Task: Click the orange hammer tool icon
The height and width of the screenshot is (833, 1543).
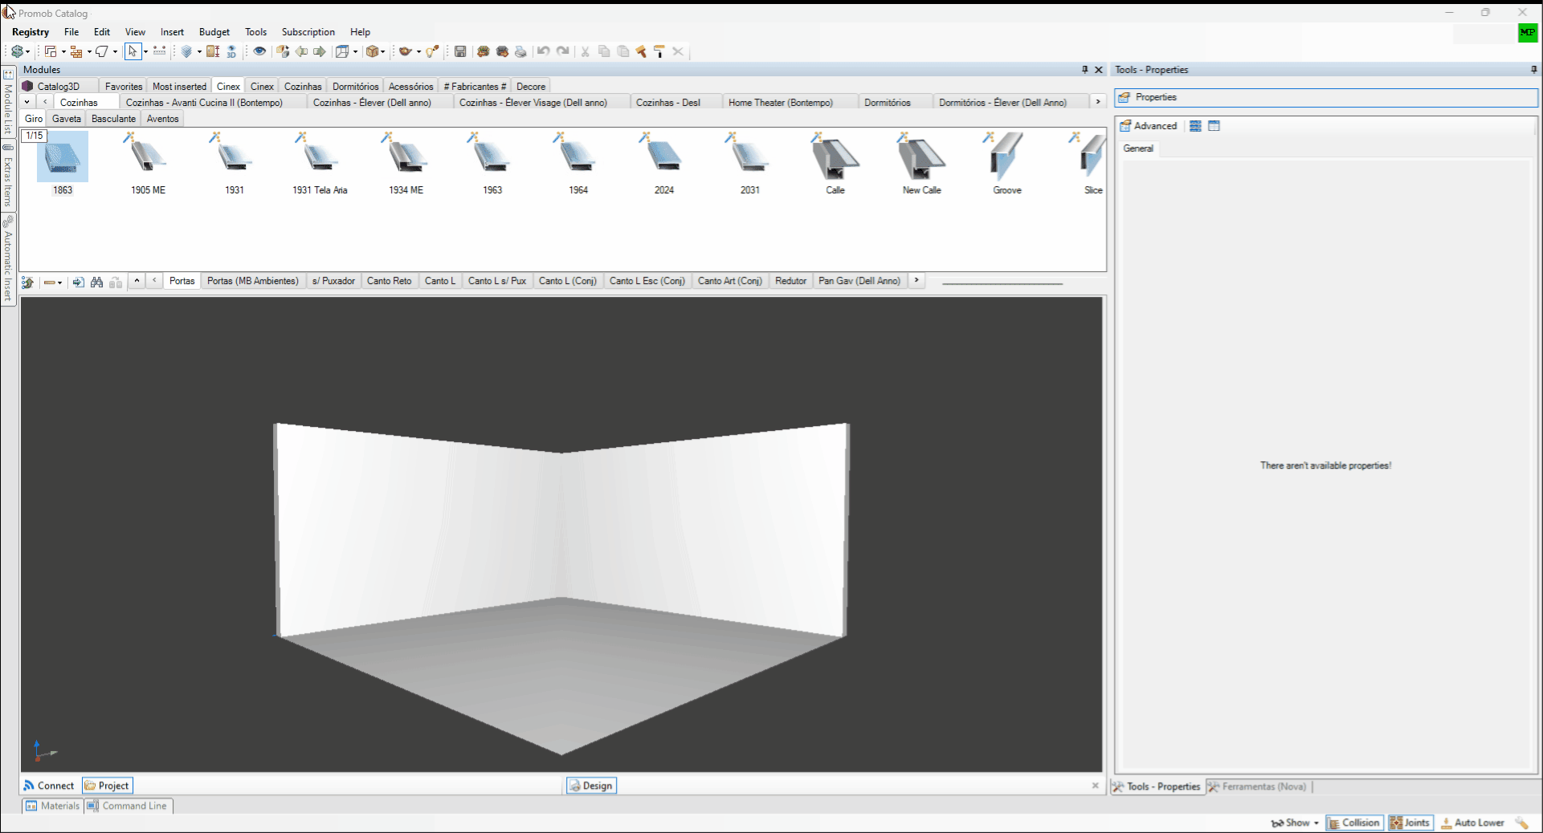Action: pyautogui.click(x=641, y=51)
